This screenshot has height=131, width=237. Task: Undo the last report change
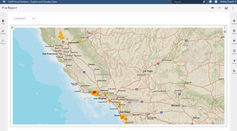click(213, 8)
